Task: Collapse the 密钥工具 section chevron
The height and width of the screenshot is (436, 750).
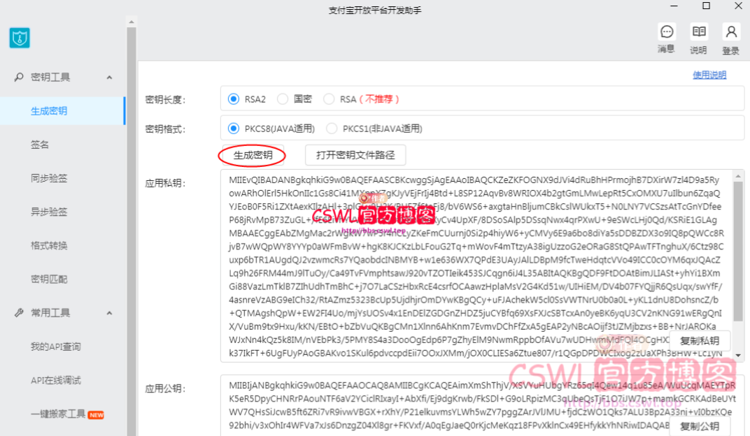Action: click(x=109, y=77)
